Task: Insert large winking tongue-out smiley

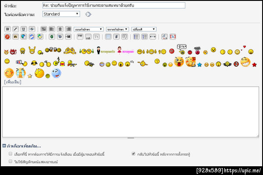Action: click(179, 62)
